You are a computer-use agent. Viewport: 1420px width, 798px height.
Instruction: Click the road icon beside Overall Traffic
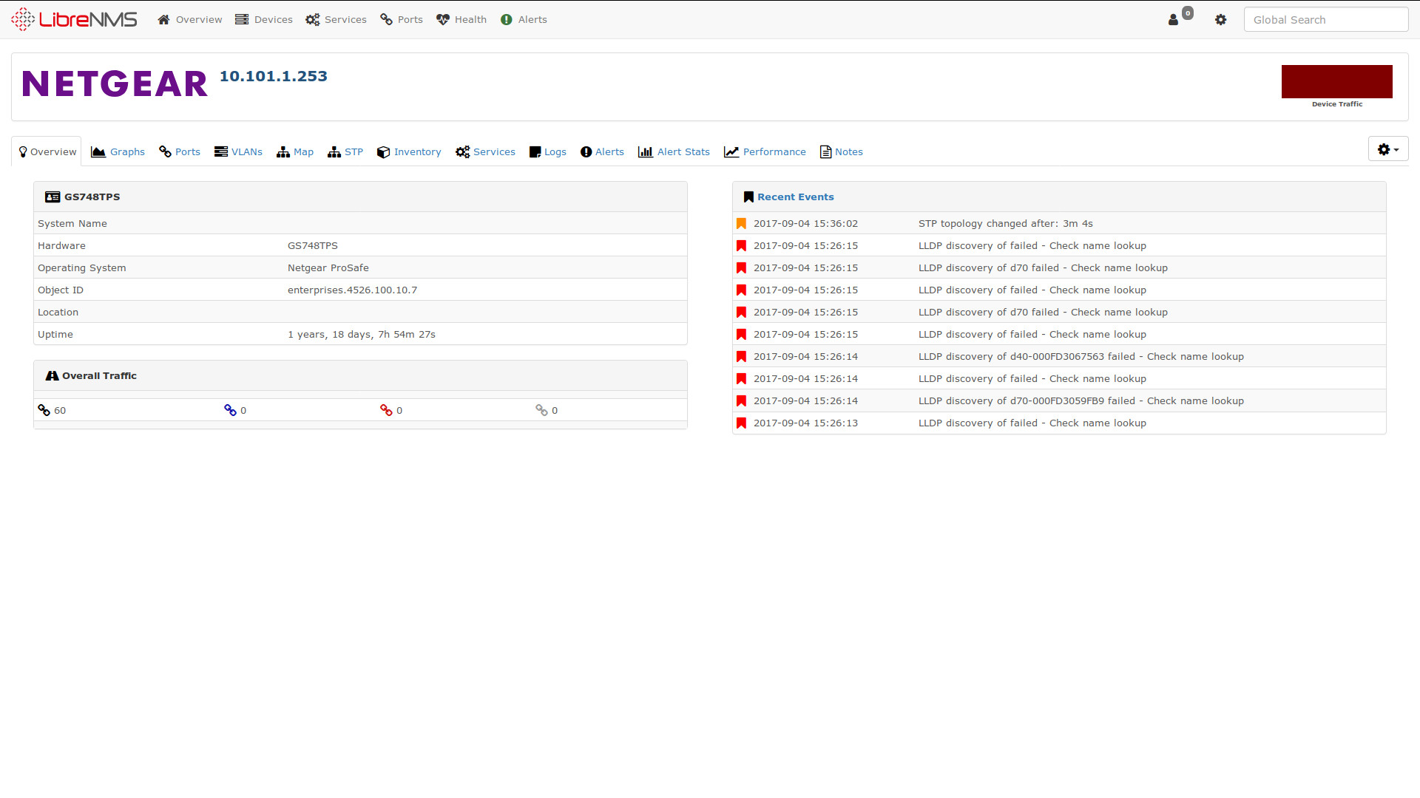(52, 376)
